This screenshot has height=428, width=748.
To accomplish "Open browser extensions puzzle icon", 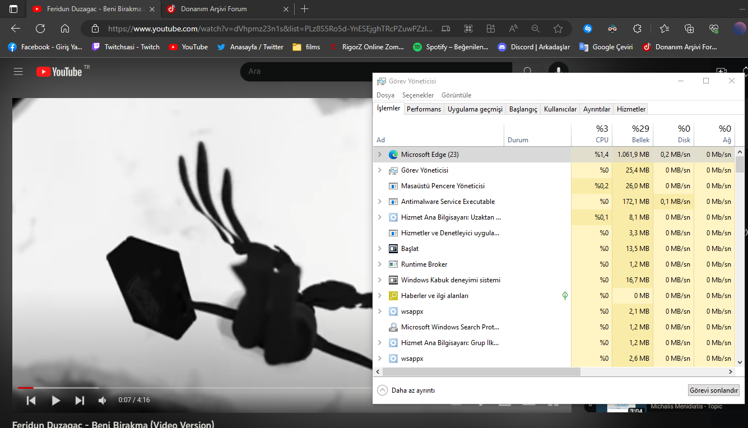I will (637, 29).
